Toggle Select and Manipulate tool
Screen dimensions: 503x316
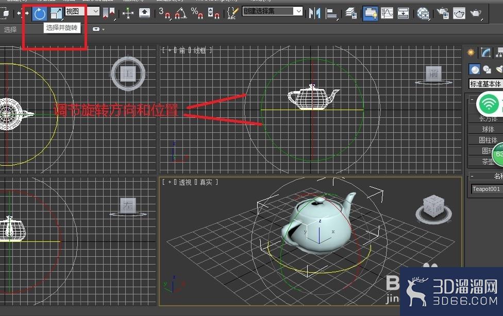[128, 13]
